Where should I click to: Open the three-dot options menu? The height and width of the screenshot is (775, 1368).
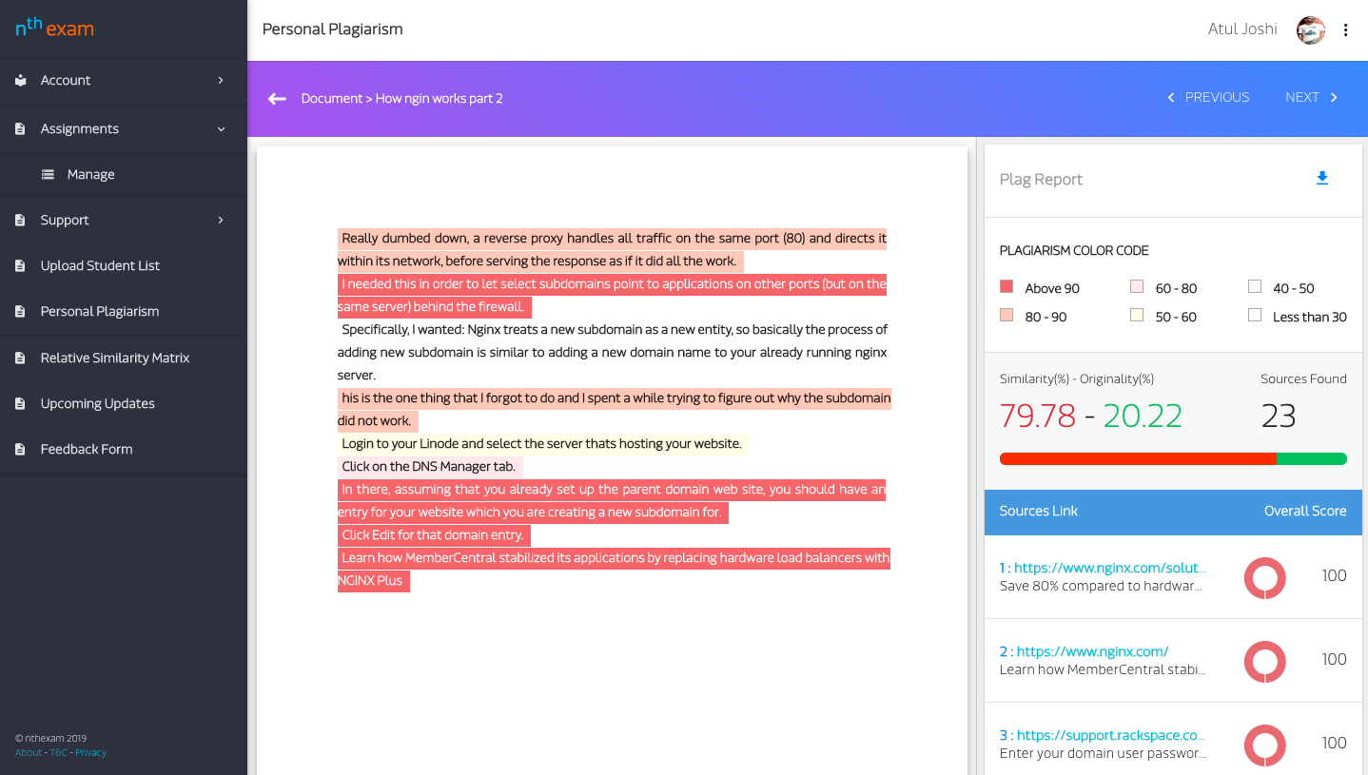1345,30
